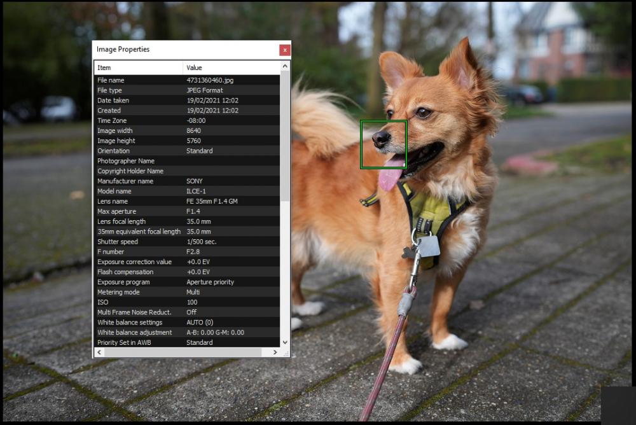Select Metering mode value Multi
636x425 pixels.
coord(193,292)
